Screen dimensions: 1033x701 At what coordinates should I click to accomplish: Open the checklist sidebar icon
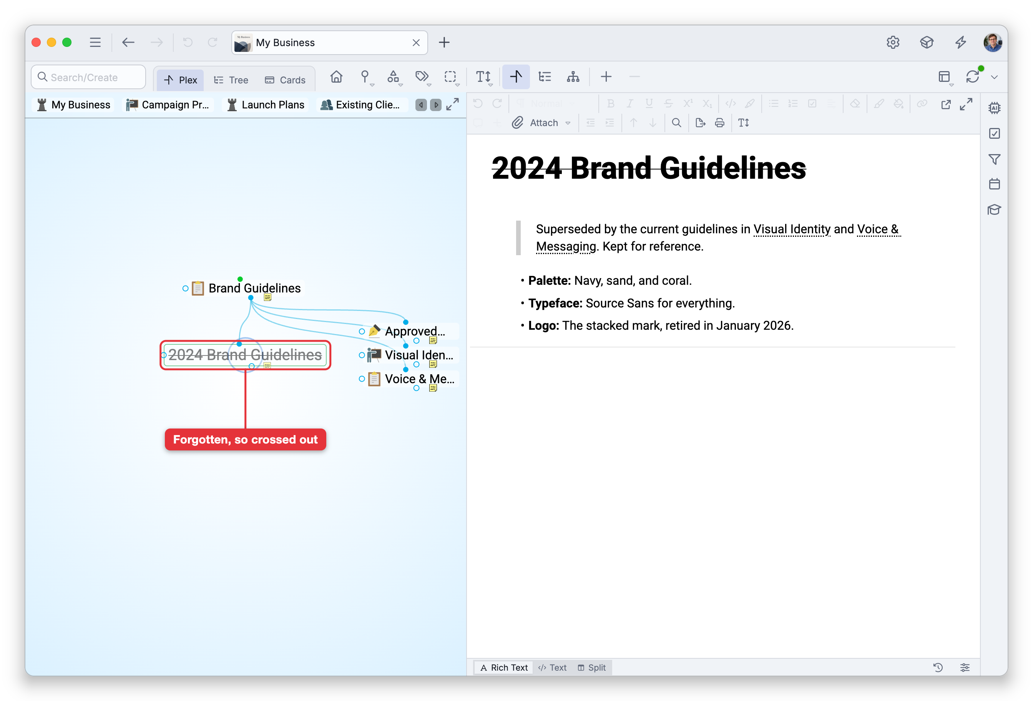(995, 133)
